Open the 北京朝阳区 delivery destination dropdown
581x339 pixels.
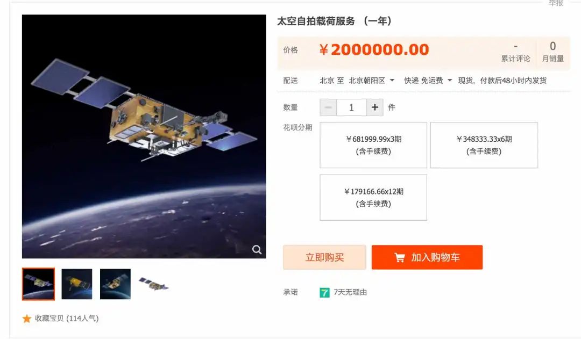pyautogui.click(x=372, y=80)
